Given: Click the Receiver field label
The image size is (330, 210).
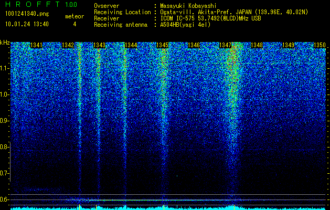Looking at the screenshot, I should click(107, 18).
